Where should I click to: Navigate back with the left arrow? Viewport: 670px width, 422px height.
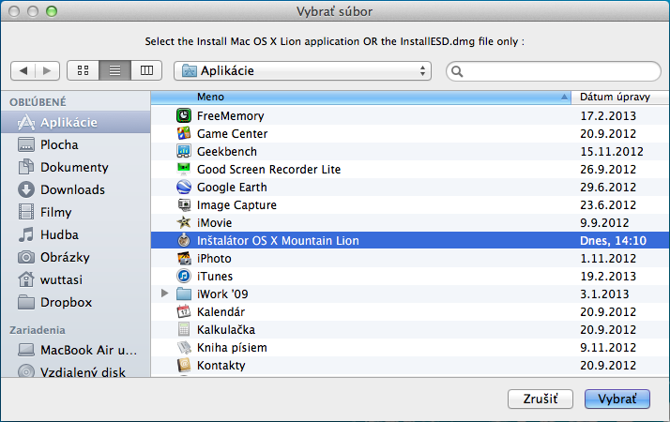tap(23, 70)
